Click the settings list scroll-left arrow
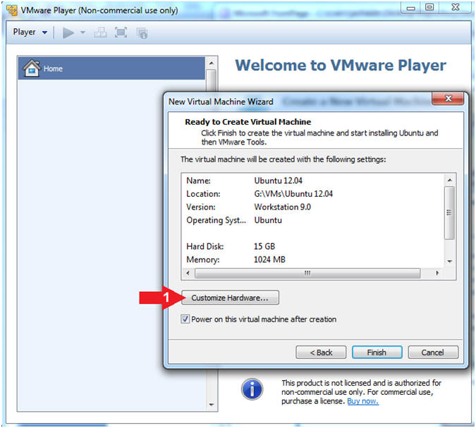 coord(188,273)
